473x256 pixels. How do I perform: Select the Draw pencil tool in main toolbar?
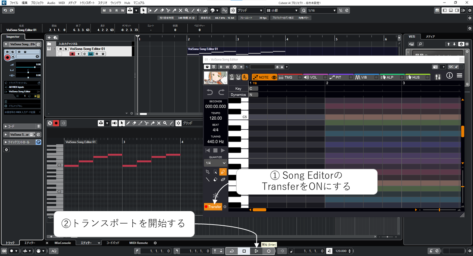156,10
